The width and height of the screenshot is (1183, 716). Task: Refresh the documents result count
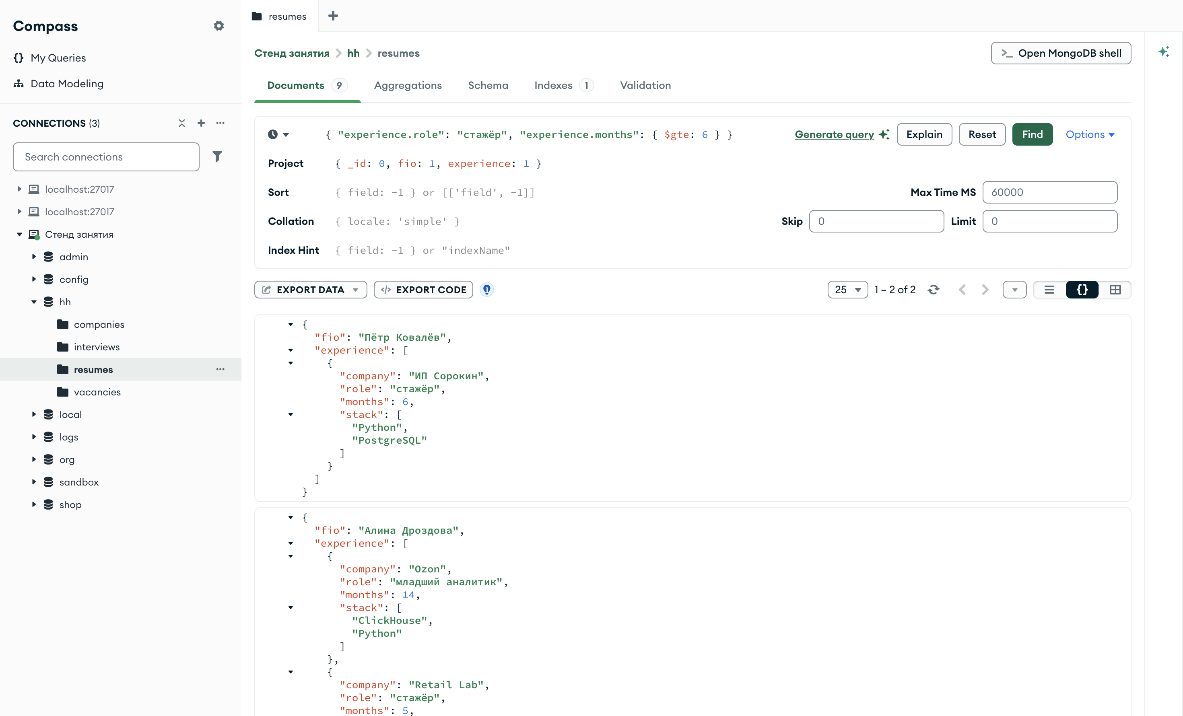(x=934, y=289)
